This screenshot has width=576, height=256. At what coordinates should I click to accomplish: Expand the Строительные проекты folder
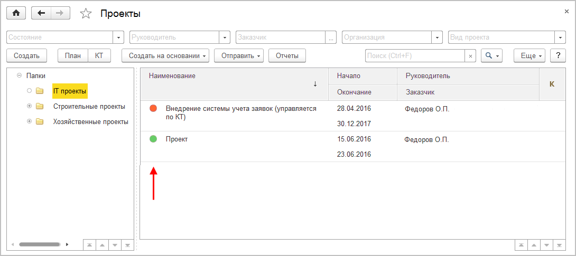(x=30, y=106)
